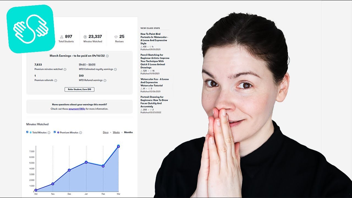Toggle the Premium Minutes checkbox

click(x=55, y=132)
